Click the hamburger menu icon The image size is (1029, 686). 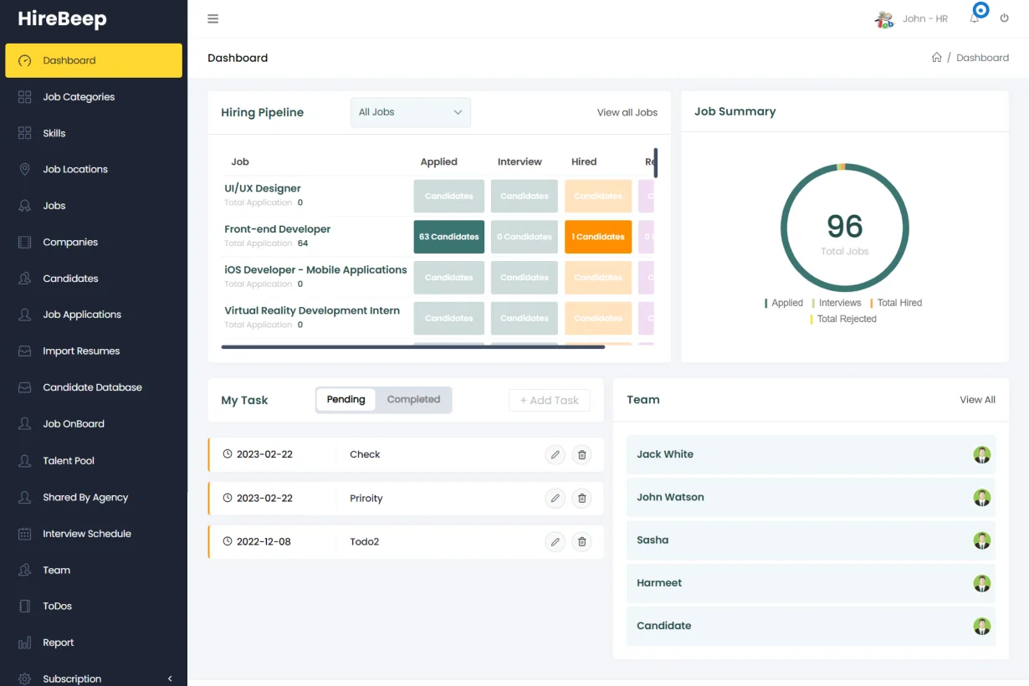pyautogui.click(x=212, y=19)
